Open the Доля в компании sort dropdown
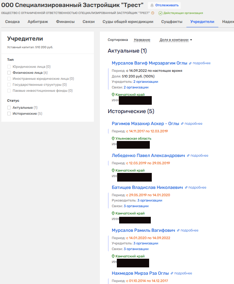 point(176,40)
